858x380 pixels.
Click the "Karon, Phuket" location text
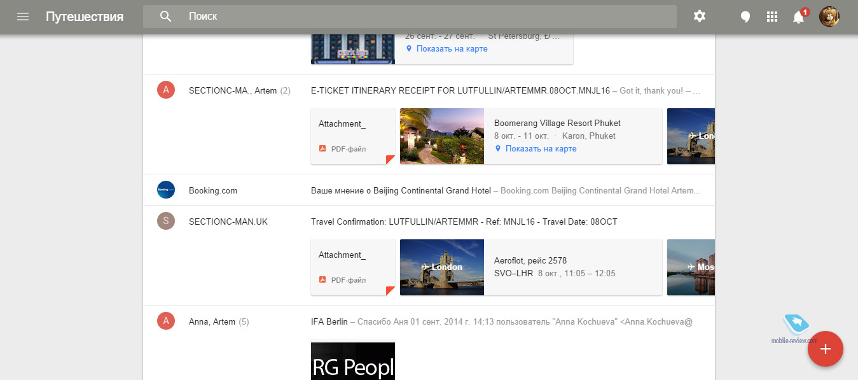(589, 136)
